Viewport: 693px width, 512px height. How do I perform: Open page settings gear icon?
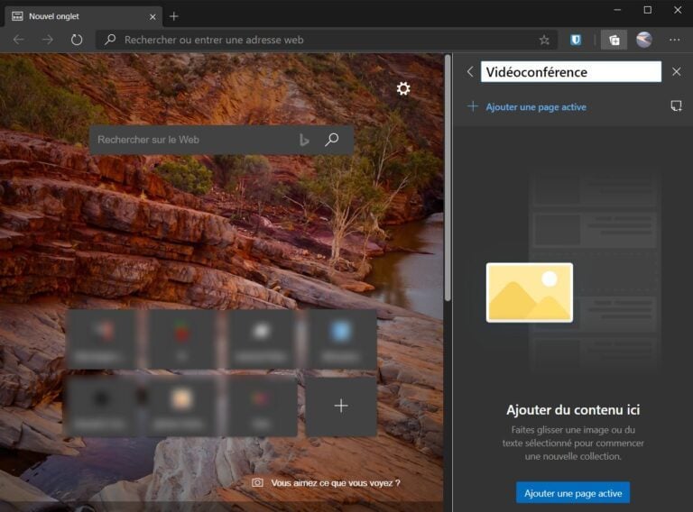(403, 88)
